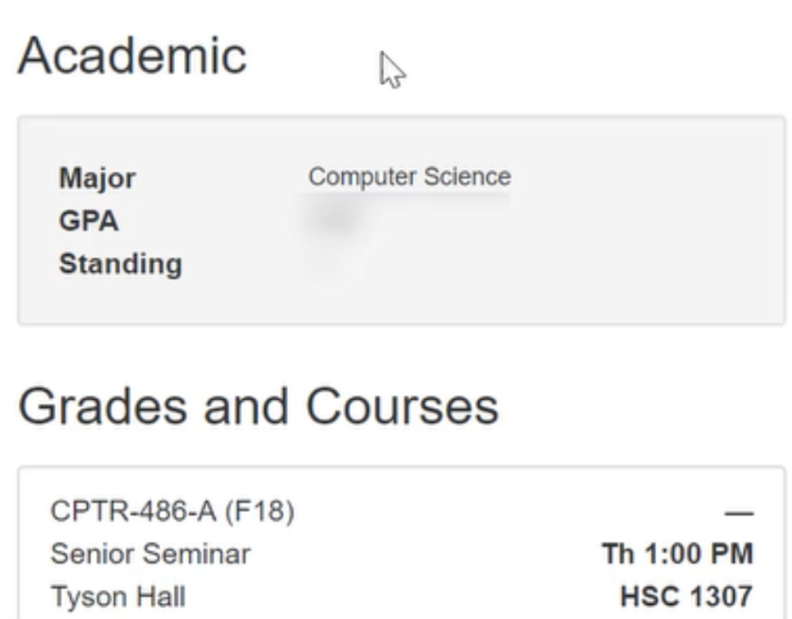
Task: Click the Grades and Courses heading
Action: point(258,407)
